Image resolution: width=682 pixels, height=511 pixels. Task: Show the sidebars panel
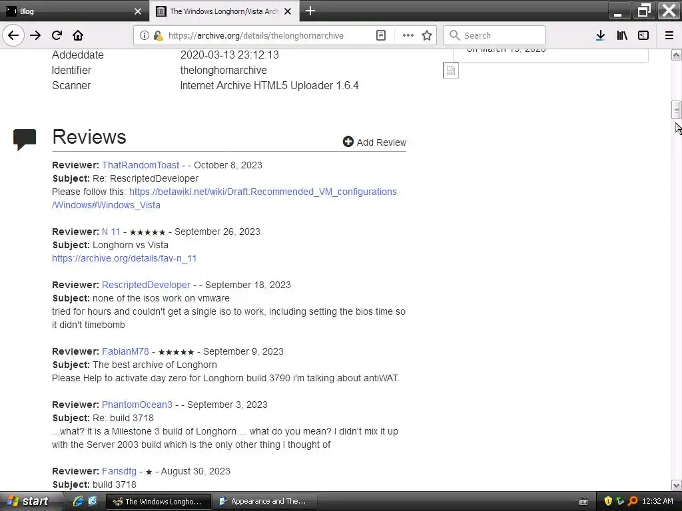tap(643, 35)
